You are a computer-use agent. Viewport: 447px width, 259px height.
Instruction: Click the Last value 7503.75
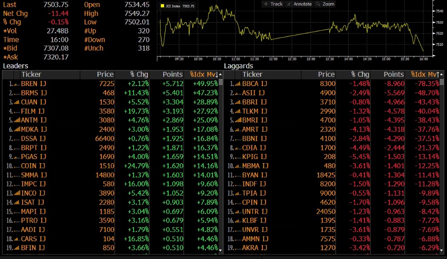tap(56, 5)
